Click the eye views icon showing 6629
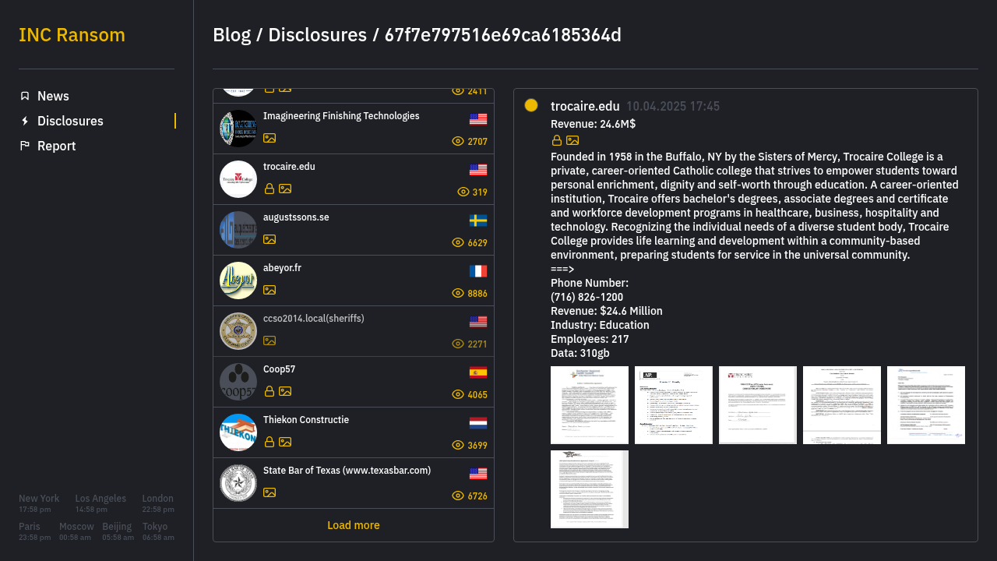Image resolution: width=997 pixels, height=561 pixels. [x=458, y=242]
